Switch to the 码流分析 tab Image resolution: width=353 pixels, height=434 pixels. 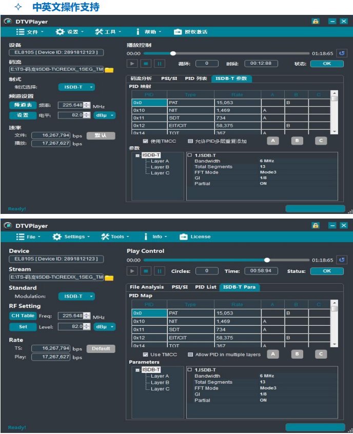pyautogui.click(x=141, y=78)
